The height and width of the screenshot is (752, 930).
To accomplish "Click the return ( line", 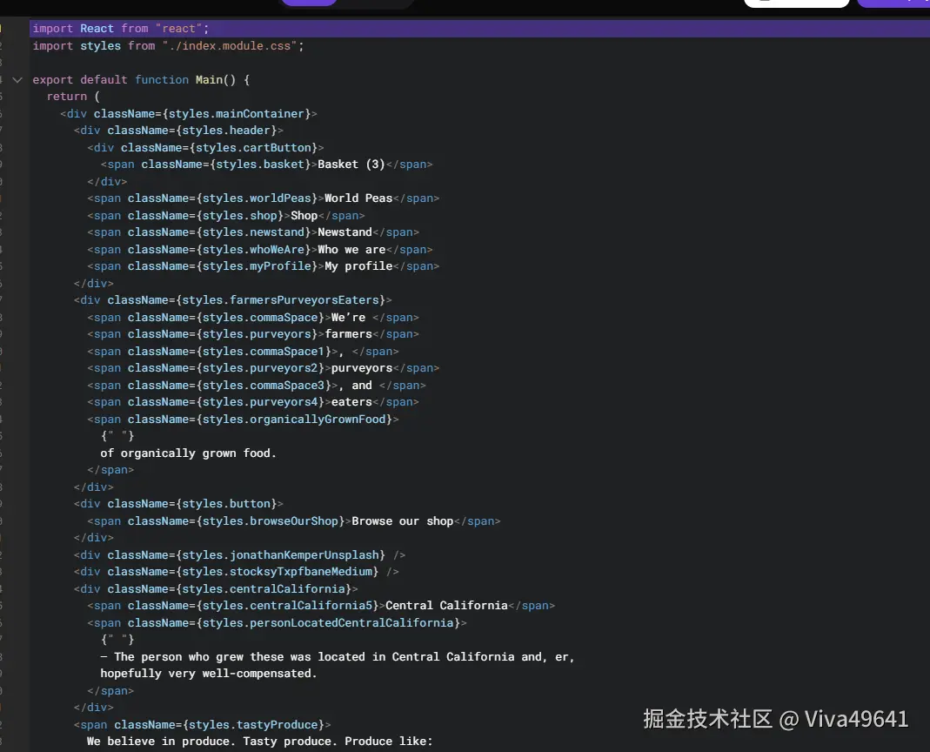I will click(74, 96).
